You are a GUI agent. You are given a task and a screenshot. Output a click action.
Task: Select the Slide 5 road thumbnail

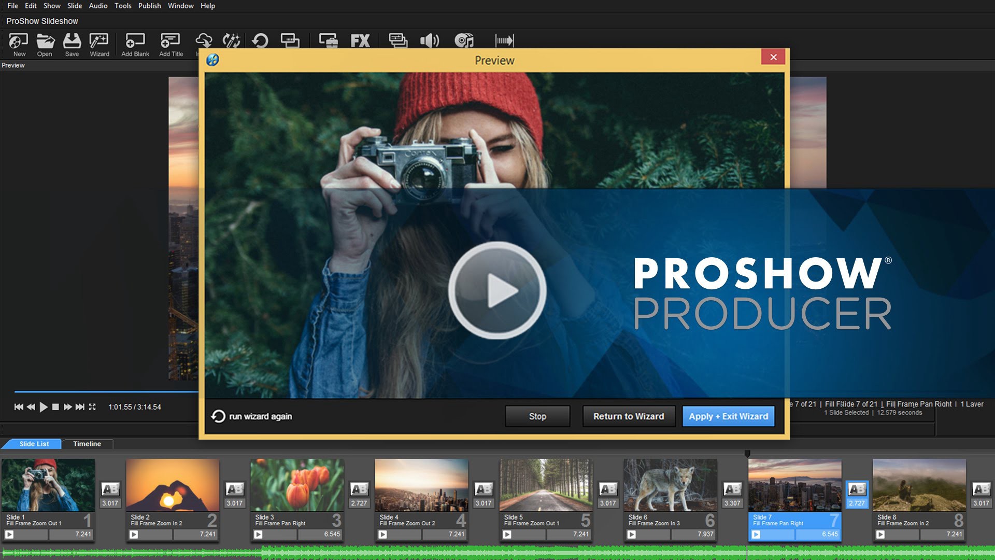[546, 485]
